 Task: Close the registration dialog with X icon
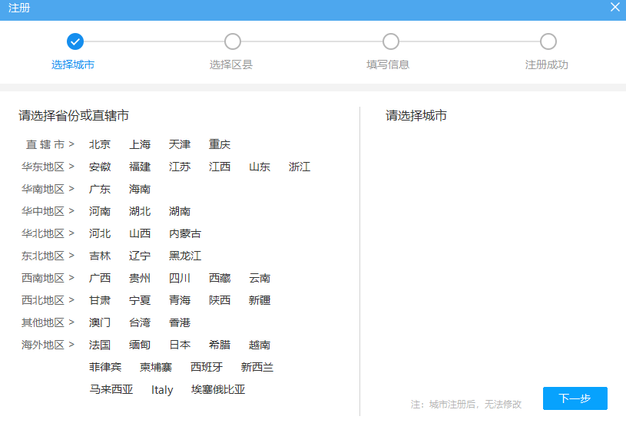(x=614, y=7)
